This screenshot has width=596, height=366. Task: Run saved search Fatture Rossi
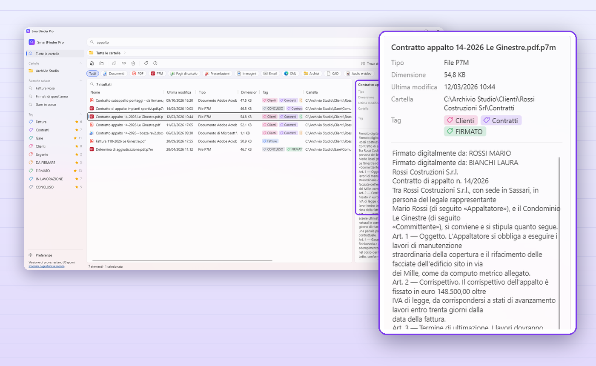pos(55,88)
